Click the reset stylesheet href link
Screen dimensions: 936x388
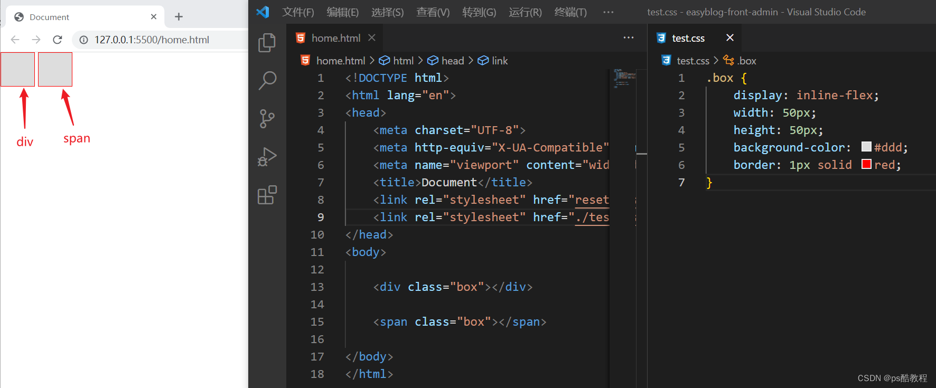pyautogui.click(x=592, y=200)
